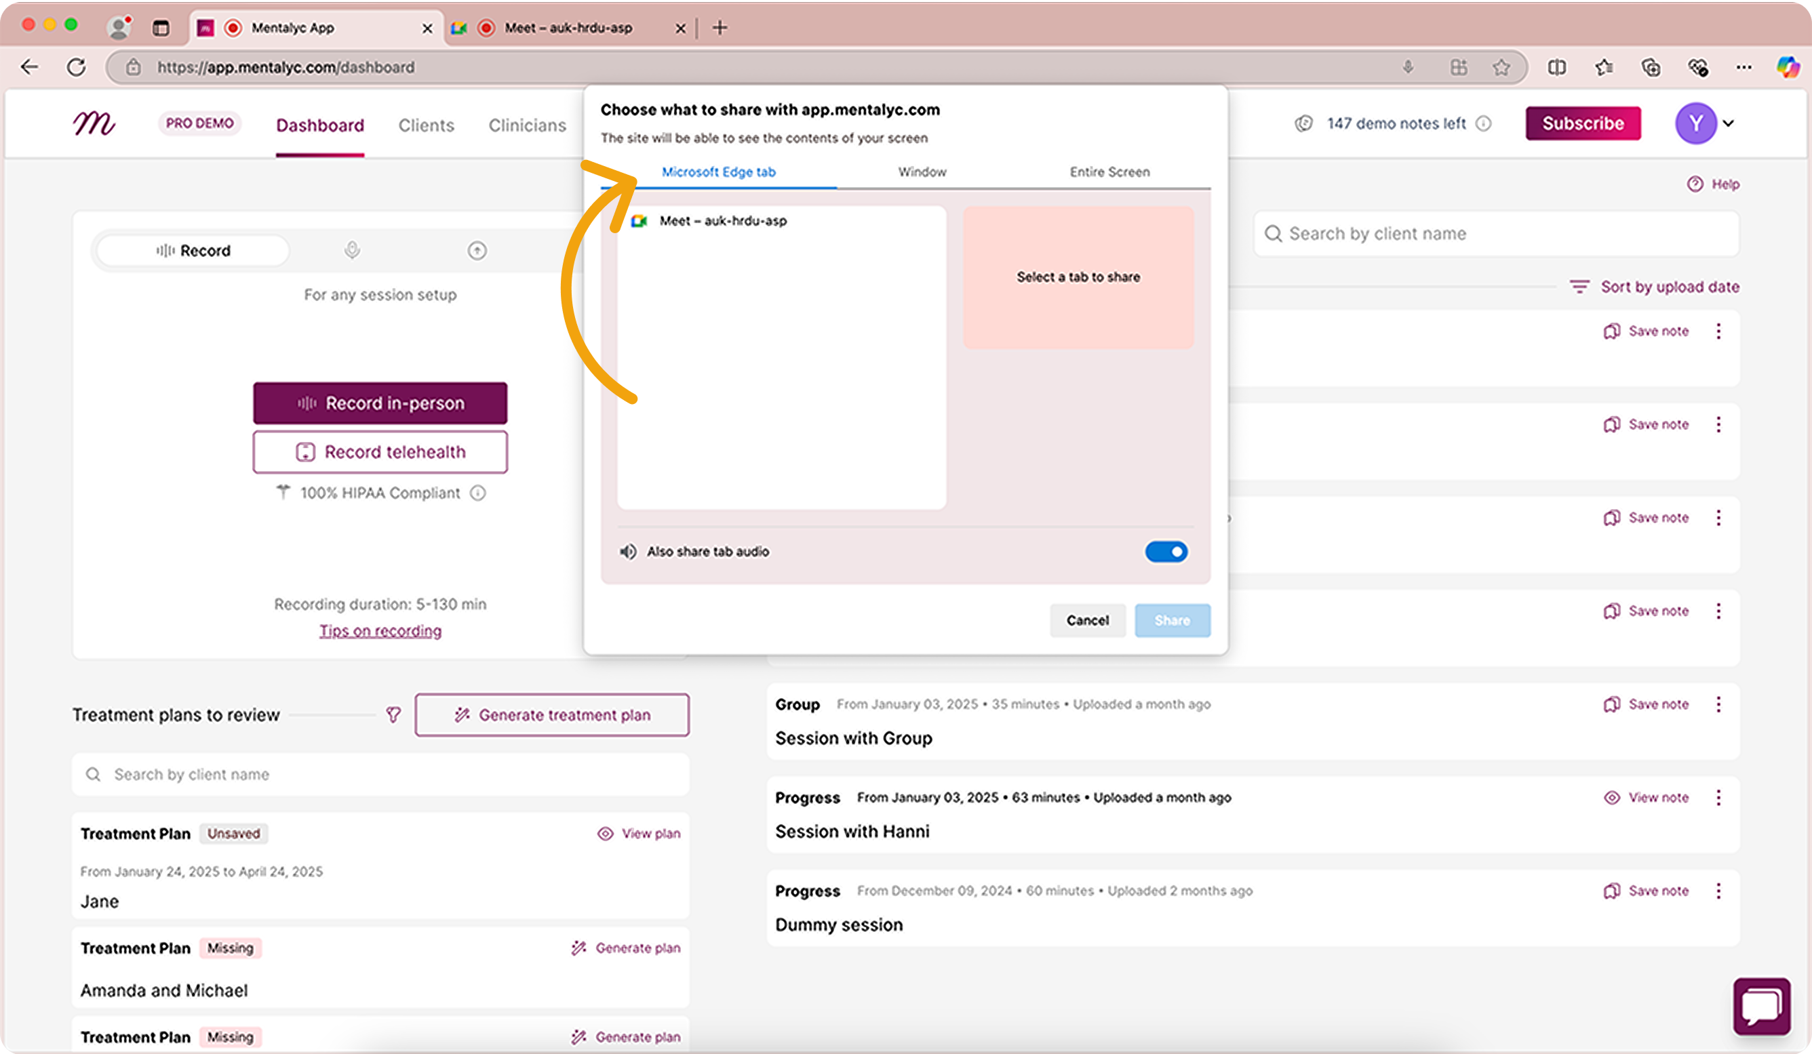This screenshot has height=1054, width=1812.
Task: Open the tab actions menu icon
Action: pos(160,28)
